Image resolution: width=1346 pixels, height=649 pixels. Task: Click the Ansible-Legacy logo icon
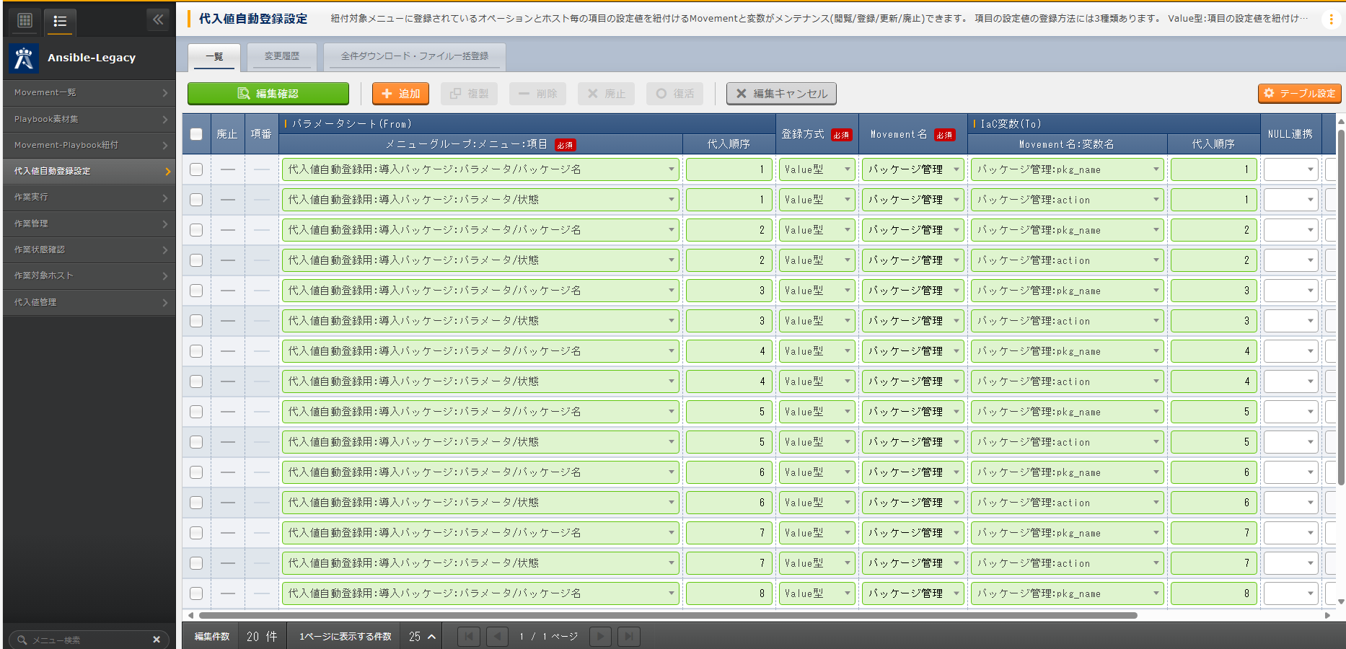23,58
